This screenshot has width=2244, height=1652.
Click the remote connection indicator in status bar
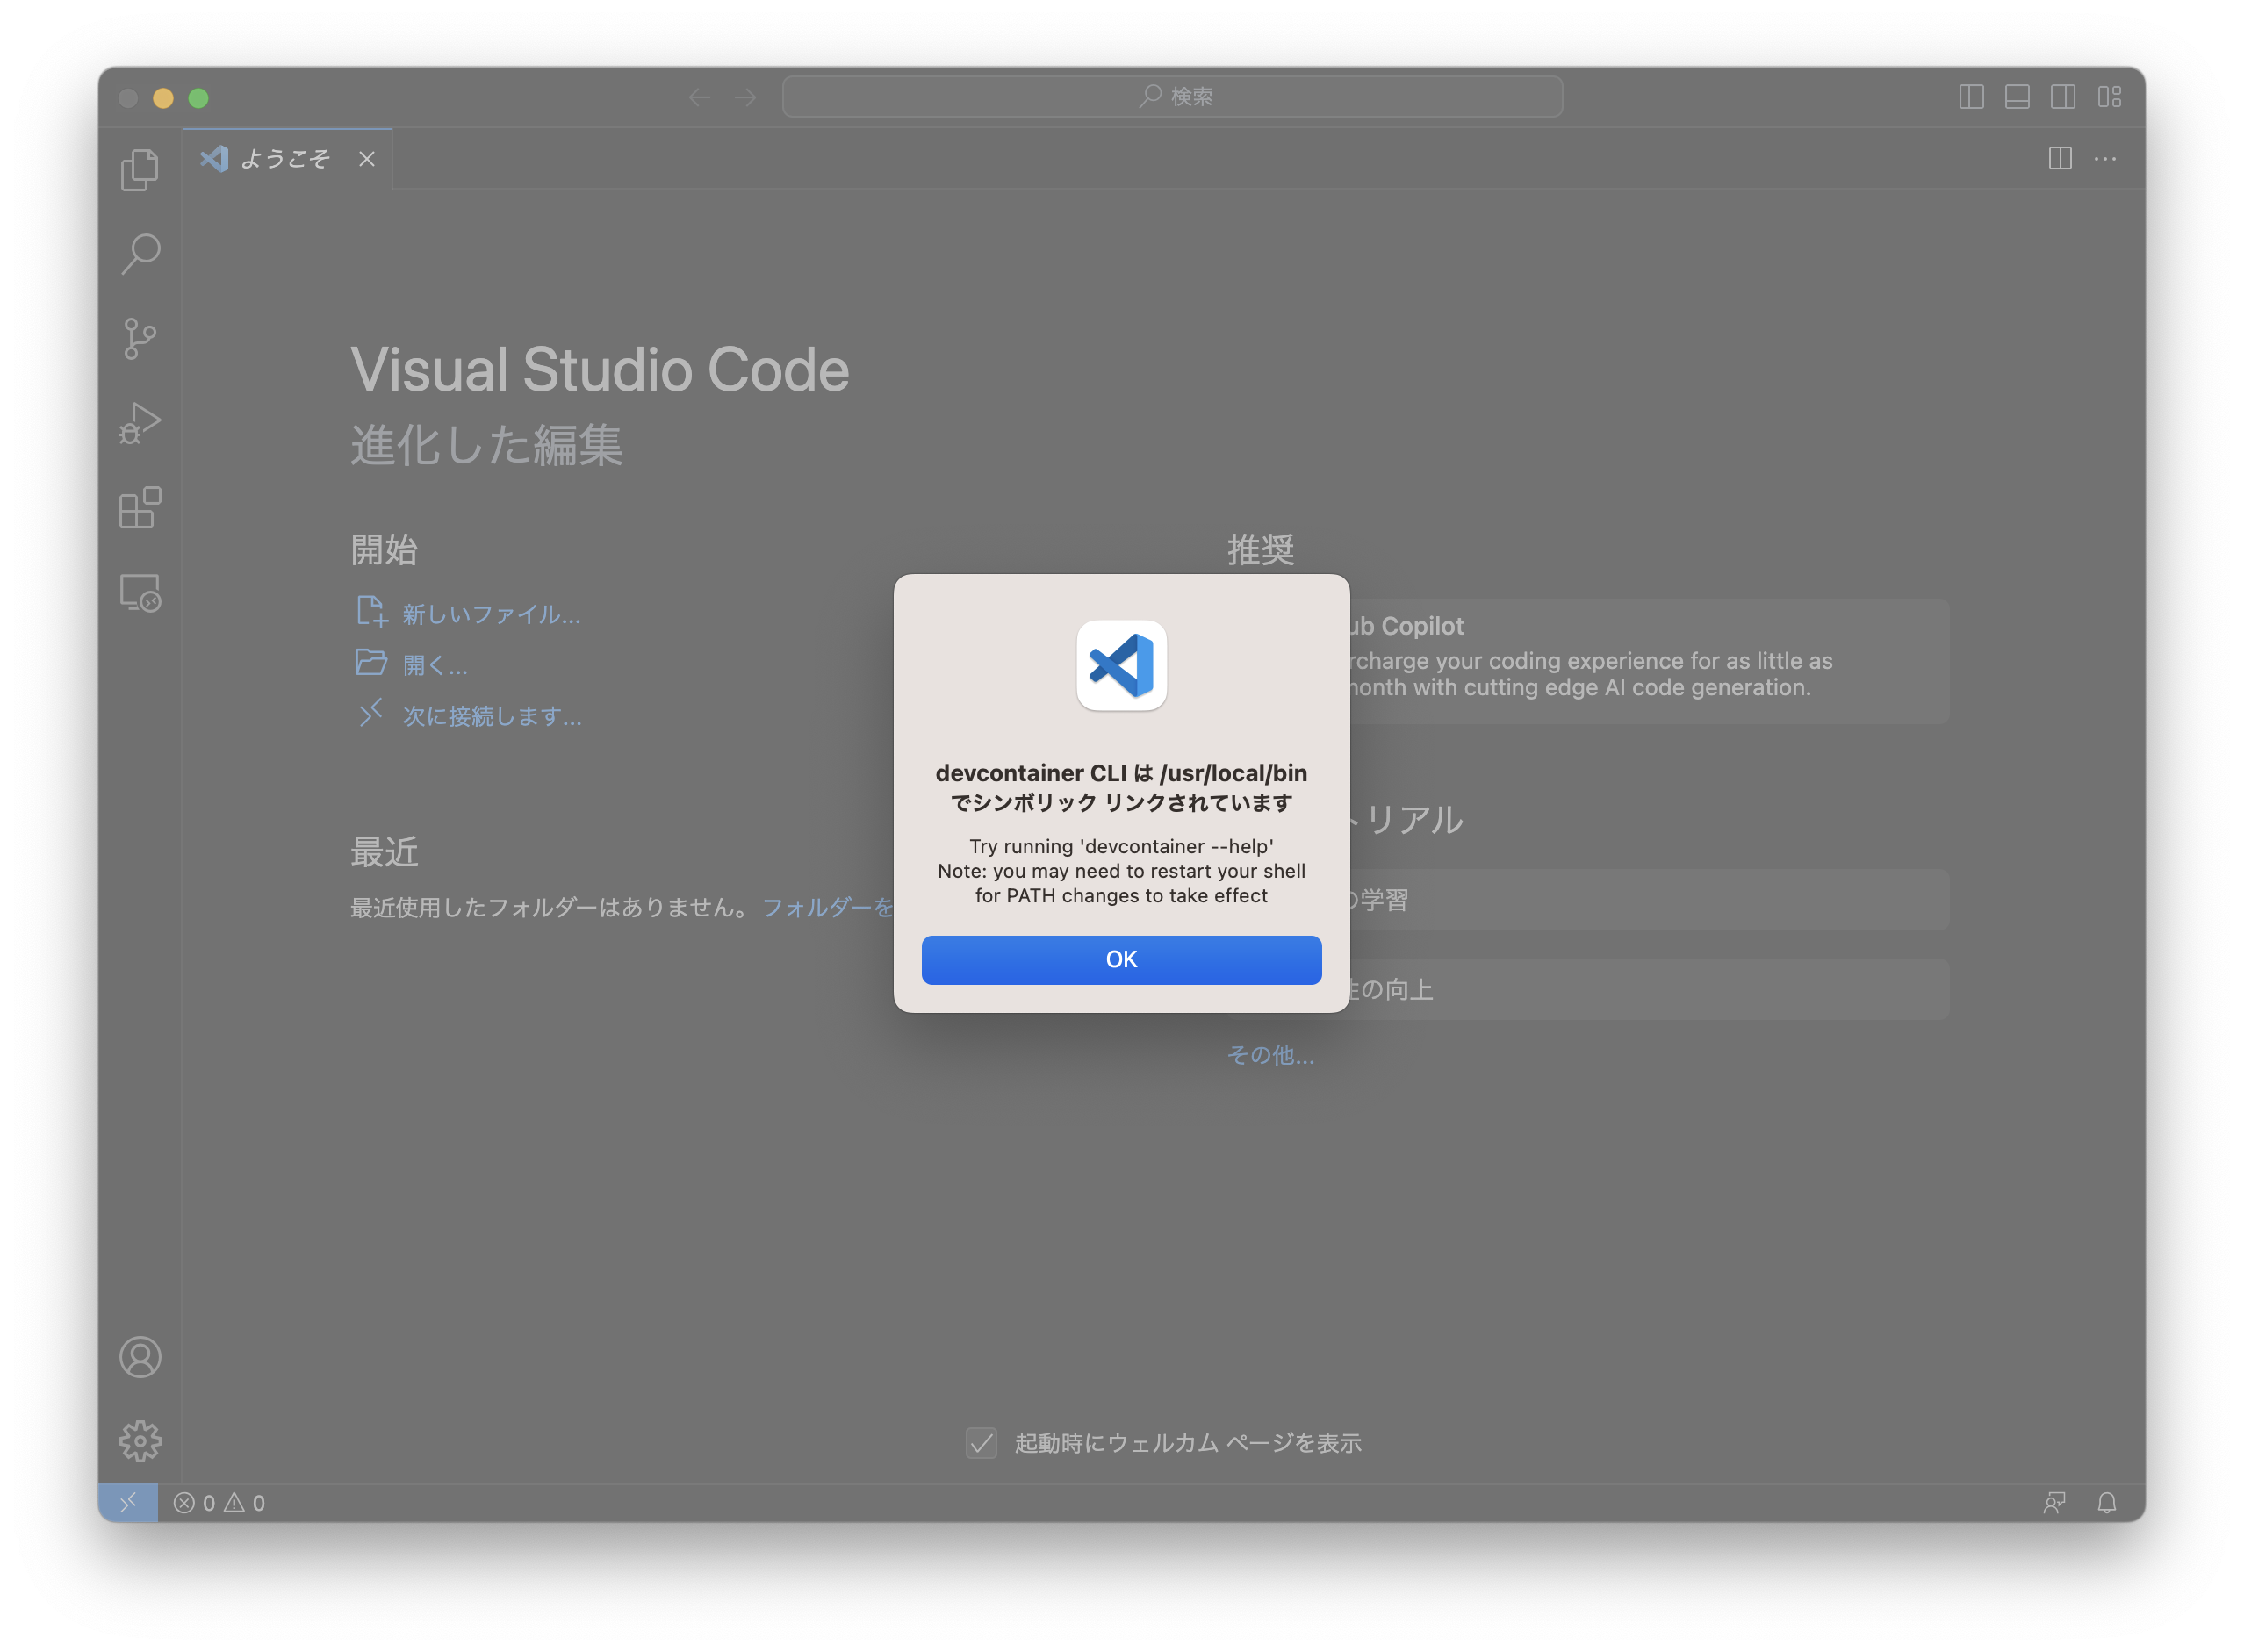pos(128,1501)
